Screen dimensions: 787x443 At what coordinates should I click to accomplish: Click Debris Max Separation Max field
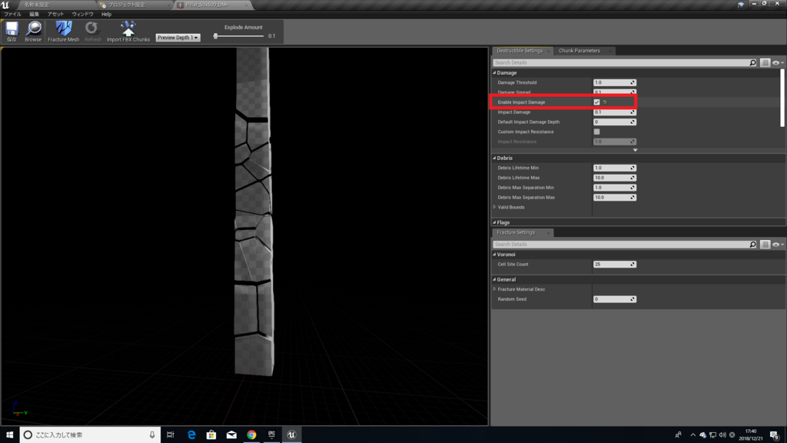(x=614, y=198)
